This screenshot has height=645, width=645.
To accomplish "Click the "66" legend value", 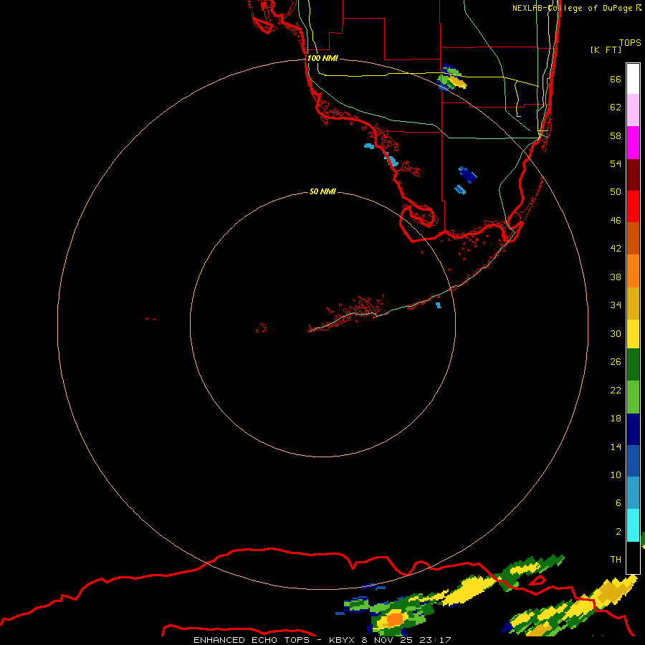I will tap(616, 79).
